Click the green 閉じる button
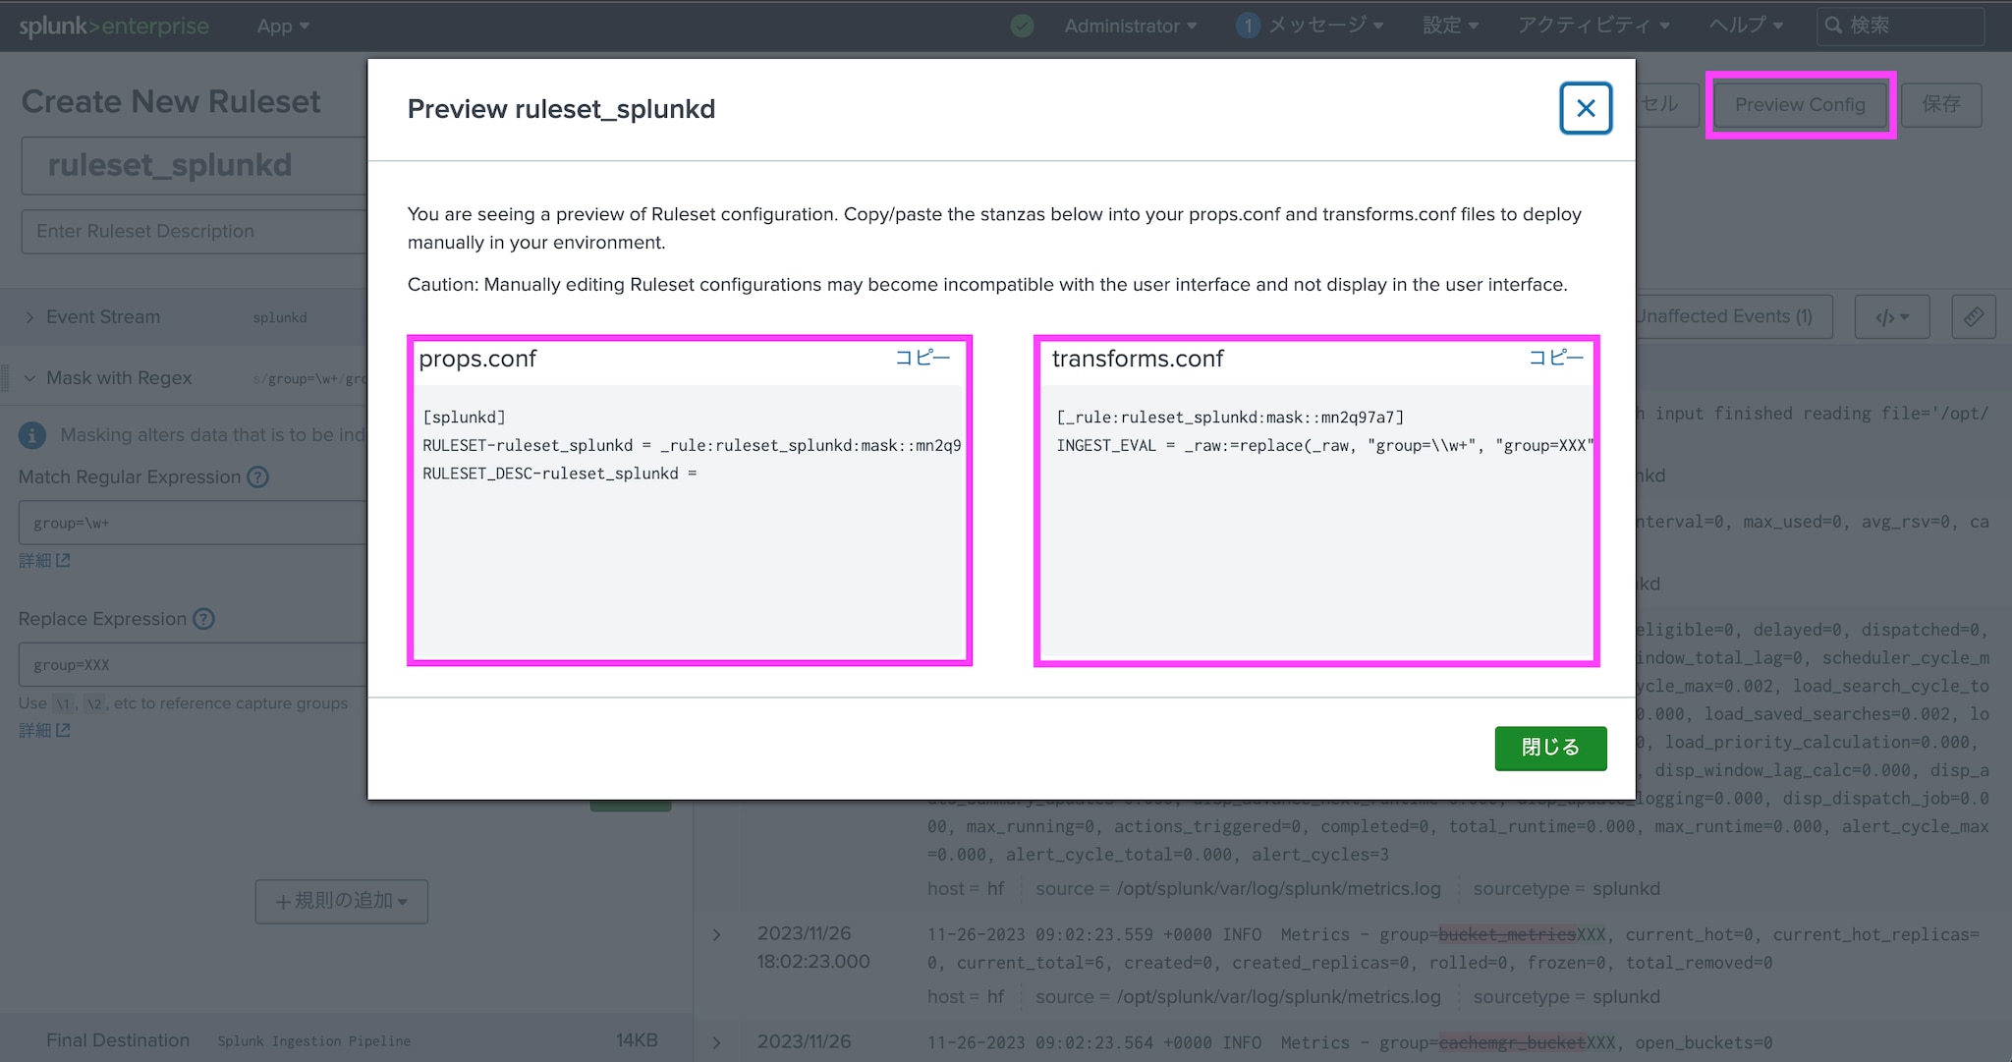The height and width of the screenshot is (1062, 2012). (x=1550, y=748)
